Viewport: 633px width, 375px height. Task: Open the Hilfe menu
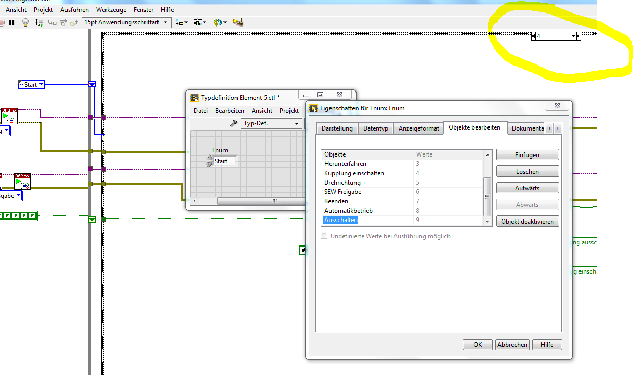click(167, 10)
